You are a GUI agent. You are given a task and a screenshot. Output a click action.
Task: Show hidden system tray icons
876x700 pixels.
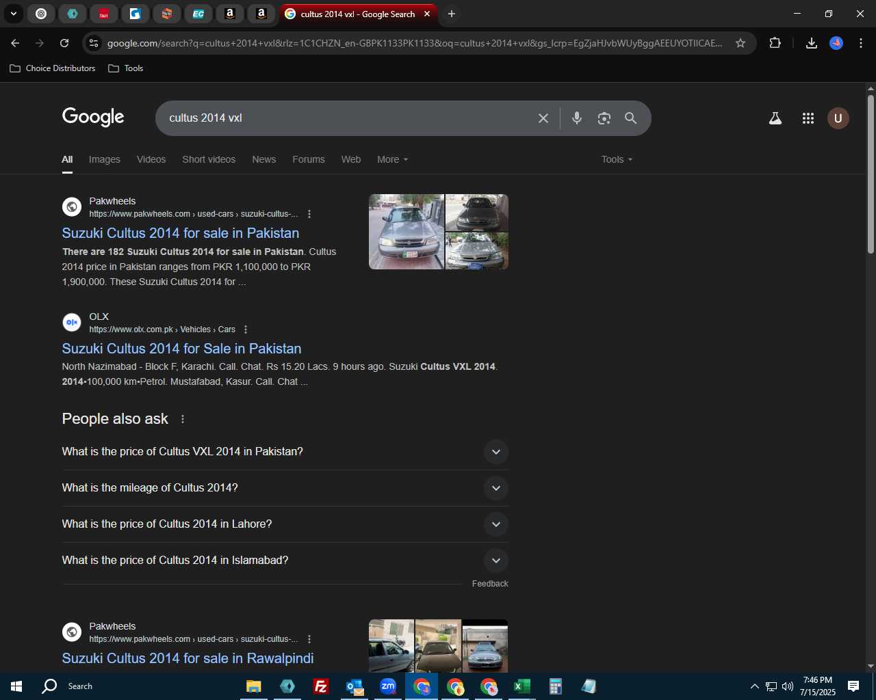[x=754, y=686]
